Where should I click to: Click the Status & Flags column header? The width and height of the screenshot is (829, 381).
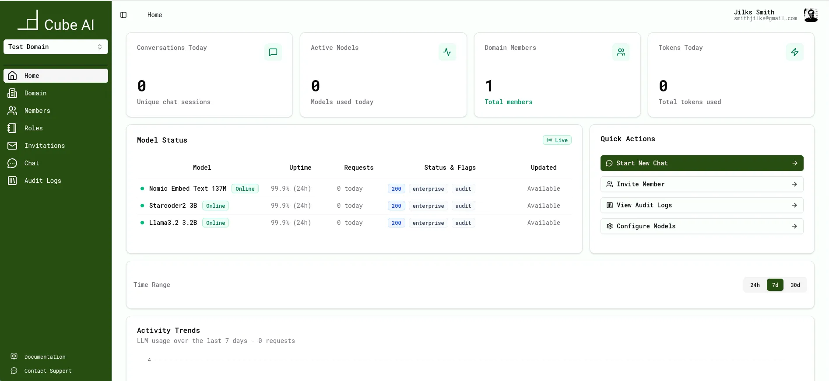click(450, 168)
